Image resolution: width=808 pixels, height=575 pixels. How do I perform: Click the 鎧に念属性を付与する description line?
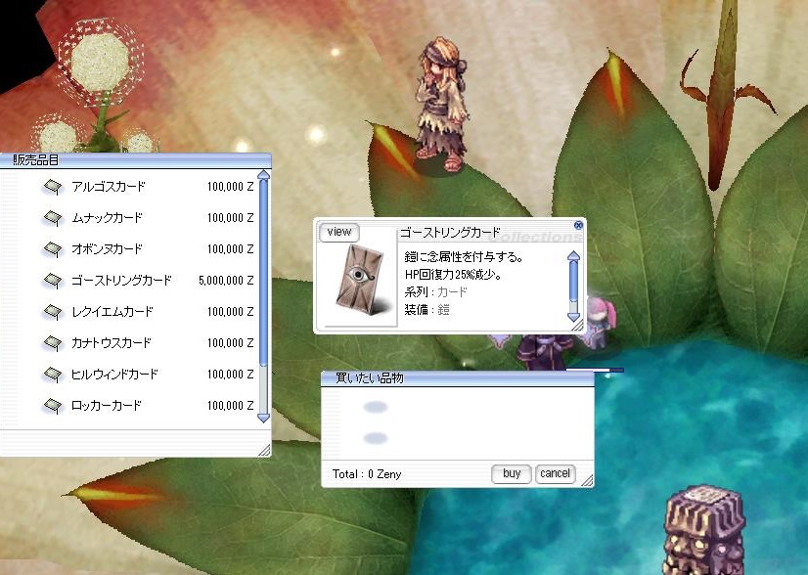(x=464, y=256)
